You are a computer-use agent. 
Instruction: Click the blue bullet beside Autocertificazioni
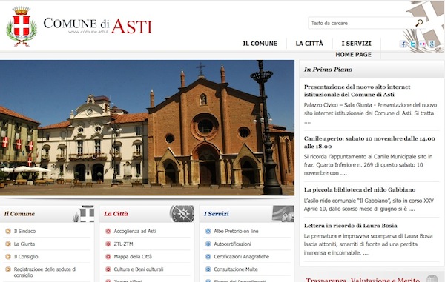click(208, 244)
